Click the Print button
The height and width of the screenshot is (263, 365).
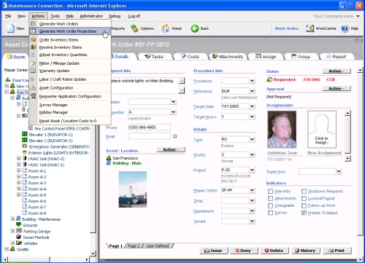point(337,251)
